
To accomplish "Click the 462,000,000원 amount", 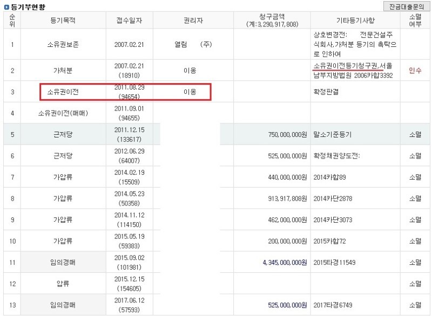I will click(287, 219).
